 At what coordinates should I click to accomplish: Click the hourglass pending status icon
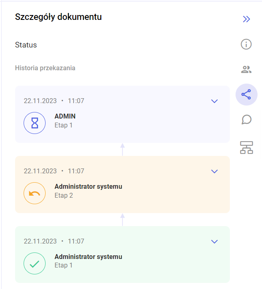click(35, 123)
